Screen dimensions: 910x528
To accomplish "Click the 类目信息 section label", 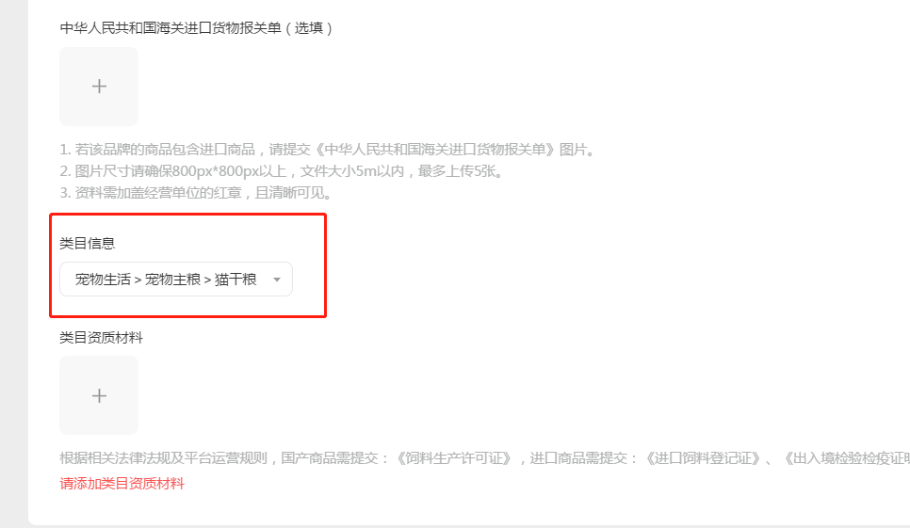I will click(x=88, y=244).
